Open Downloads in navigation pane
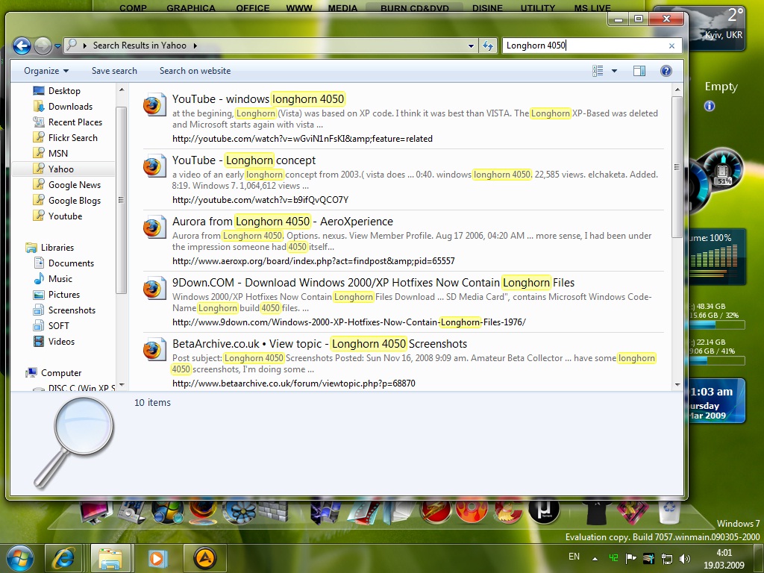 click(69, 107)
